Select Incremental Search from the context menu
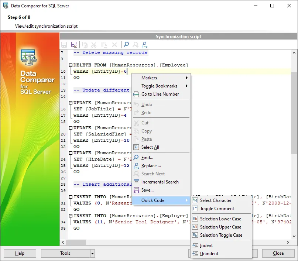 [x=160, y=182]
